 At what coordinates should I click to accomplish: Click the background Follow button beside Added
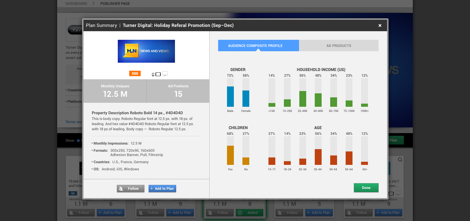pos(220,213)
